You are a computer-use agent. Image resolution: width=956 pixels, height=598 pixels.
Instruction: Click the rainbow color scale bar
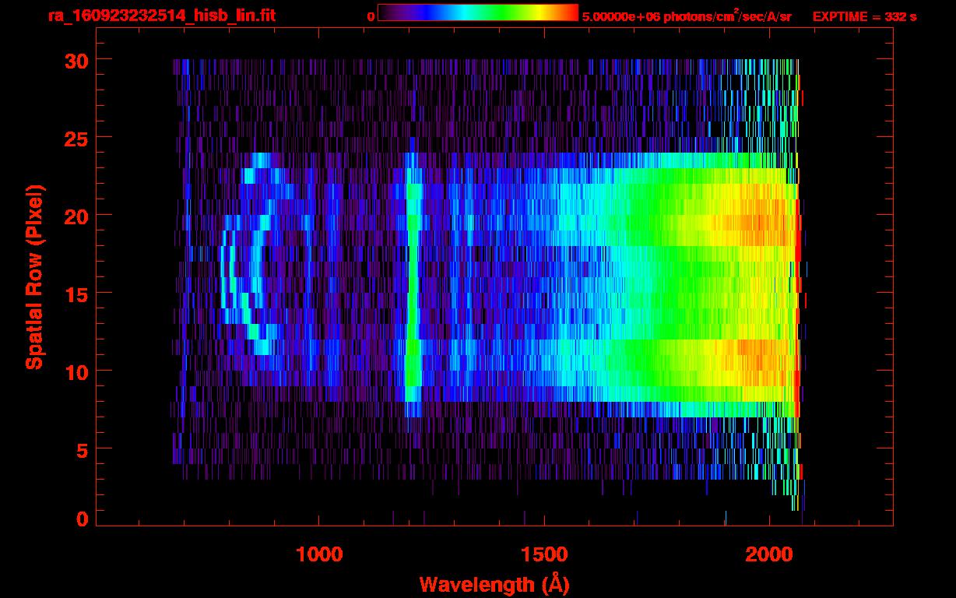[x=477, y=12]
